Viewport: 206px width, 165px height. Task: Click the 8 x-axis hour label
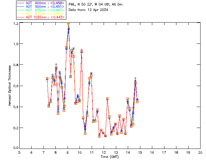point(56,152)
